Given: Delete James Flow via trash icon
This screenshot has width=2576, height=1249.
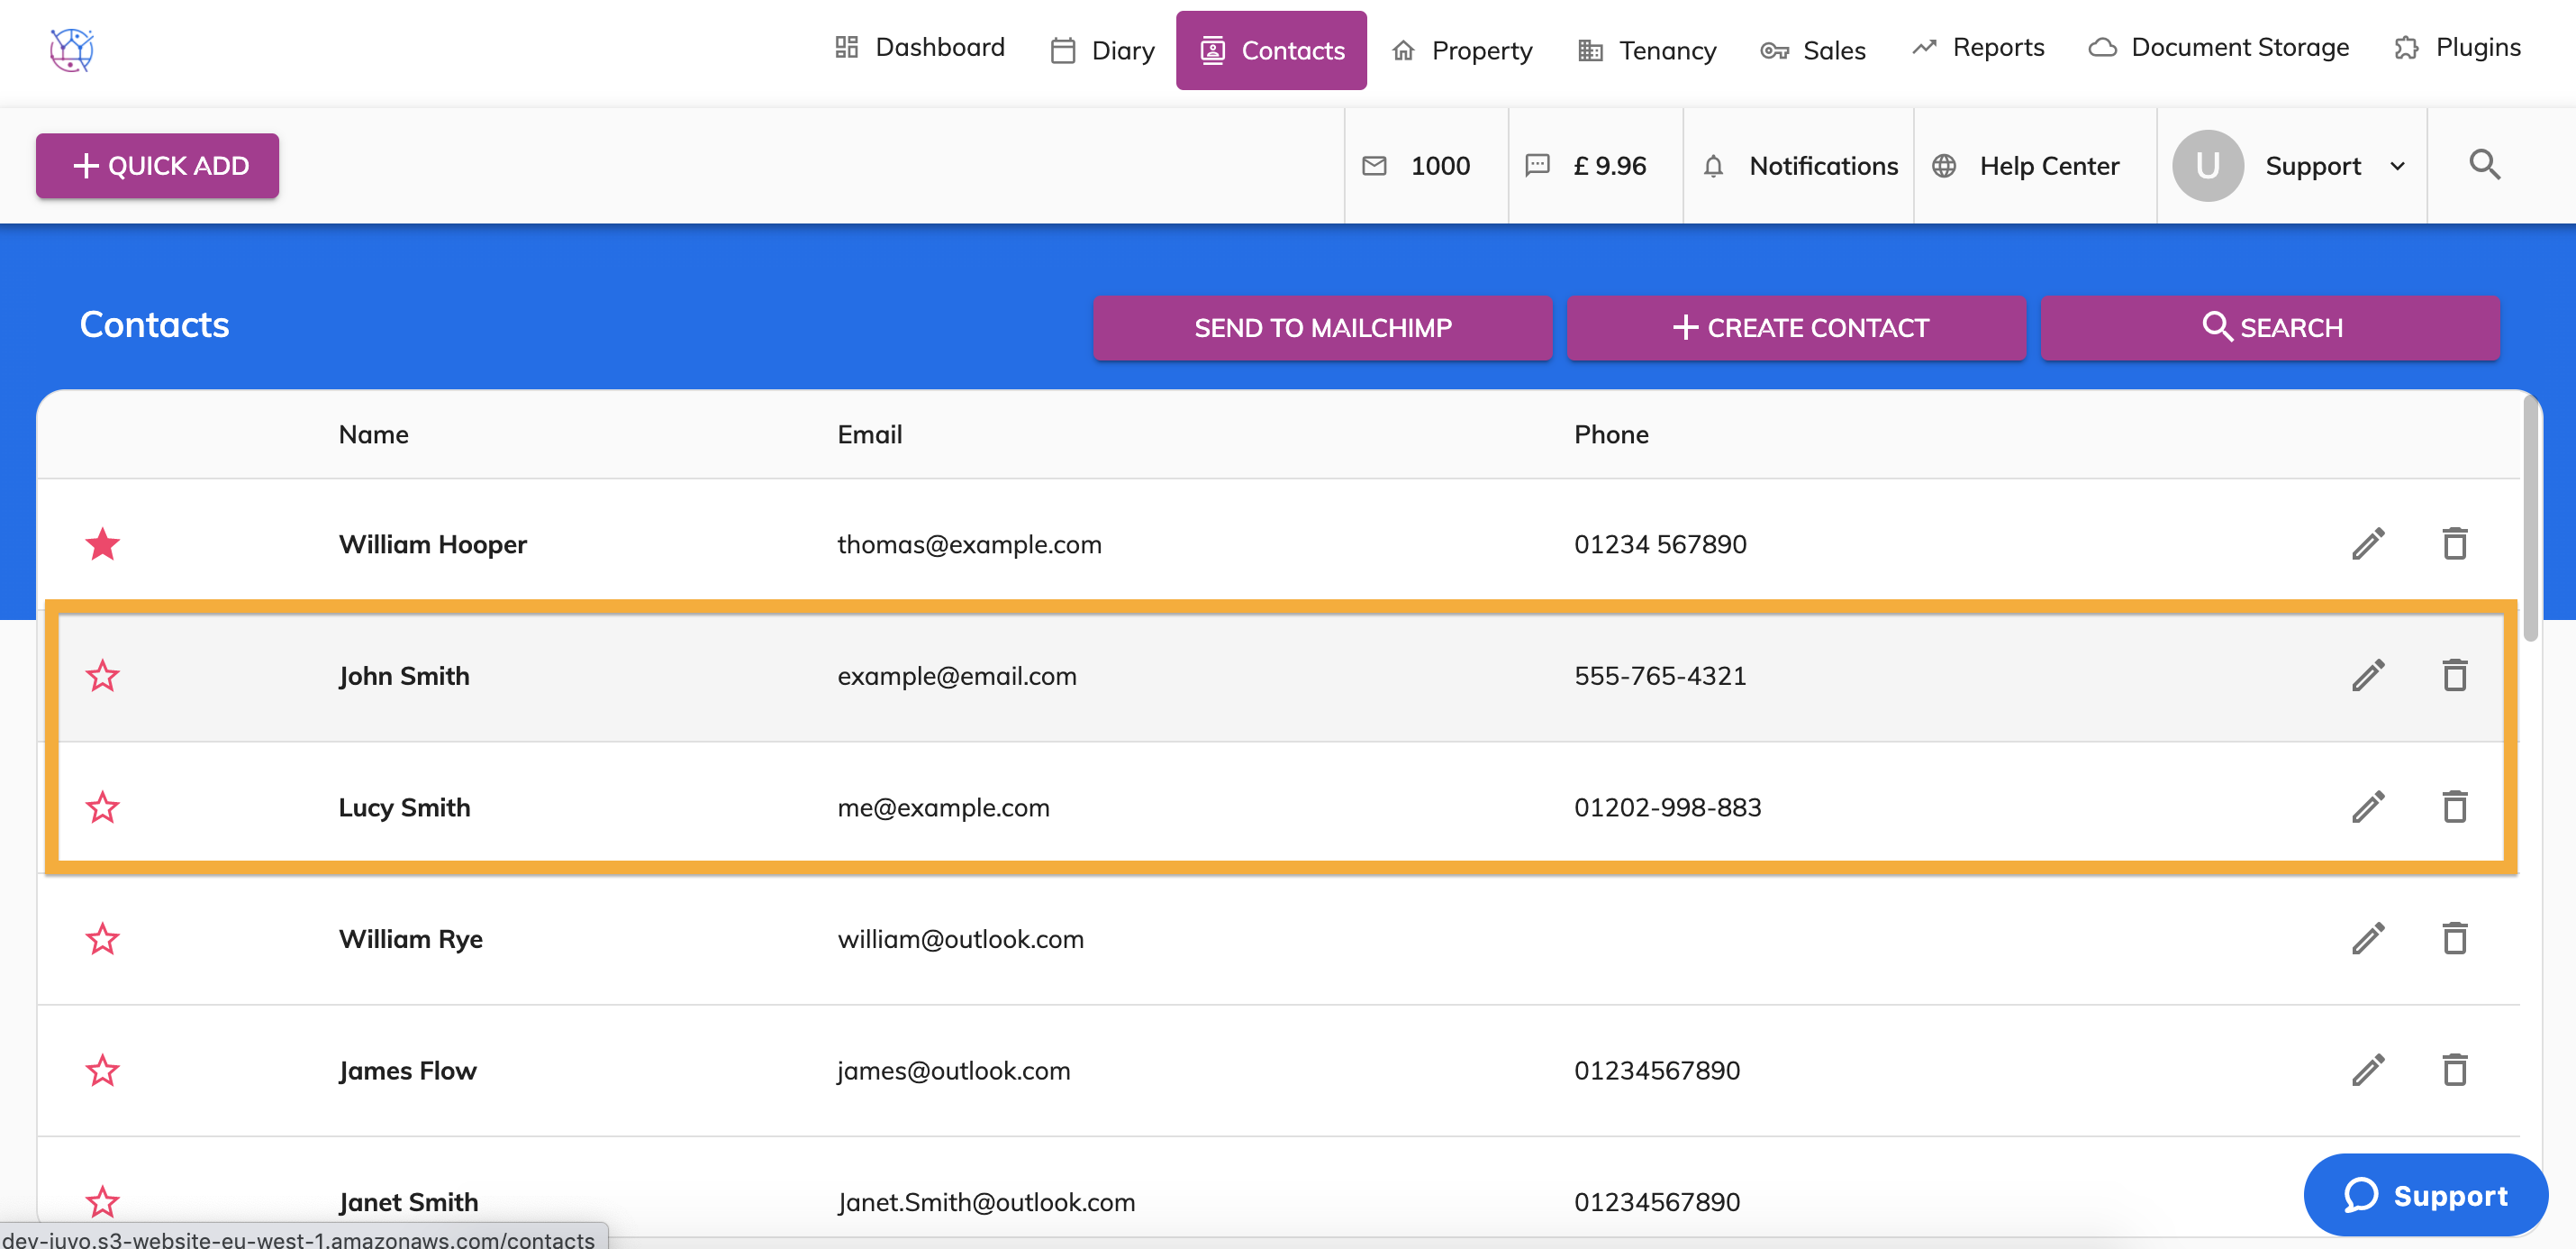Looking at the screenshot, I should [x=2454, y=1070].
